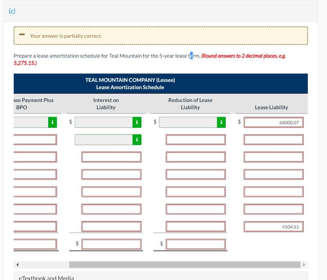Click info icon in first row Interest on Liability

[137, 122]
